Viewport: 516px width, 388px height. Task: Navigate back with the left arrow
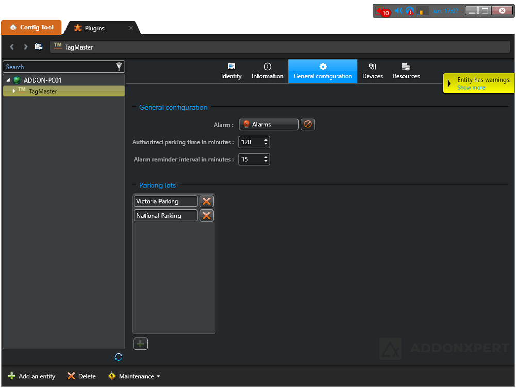click(x=12, y=47)
